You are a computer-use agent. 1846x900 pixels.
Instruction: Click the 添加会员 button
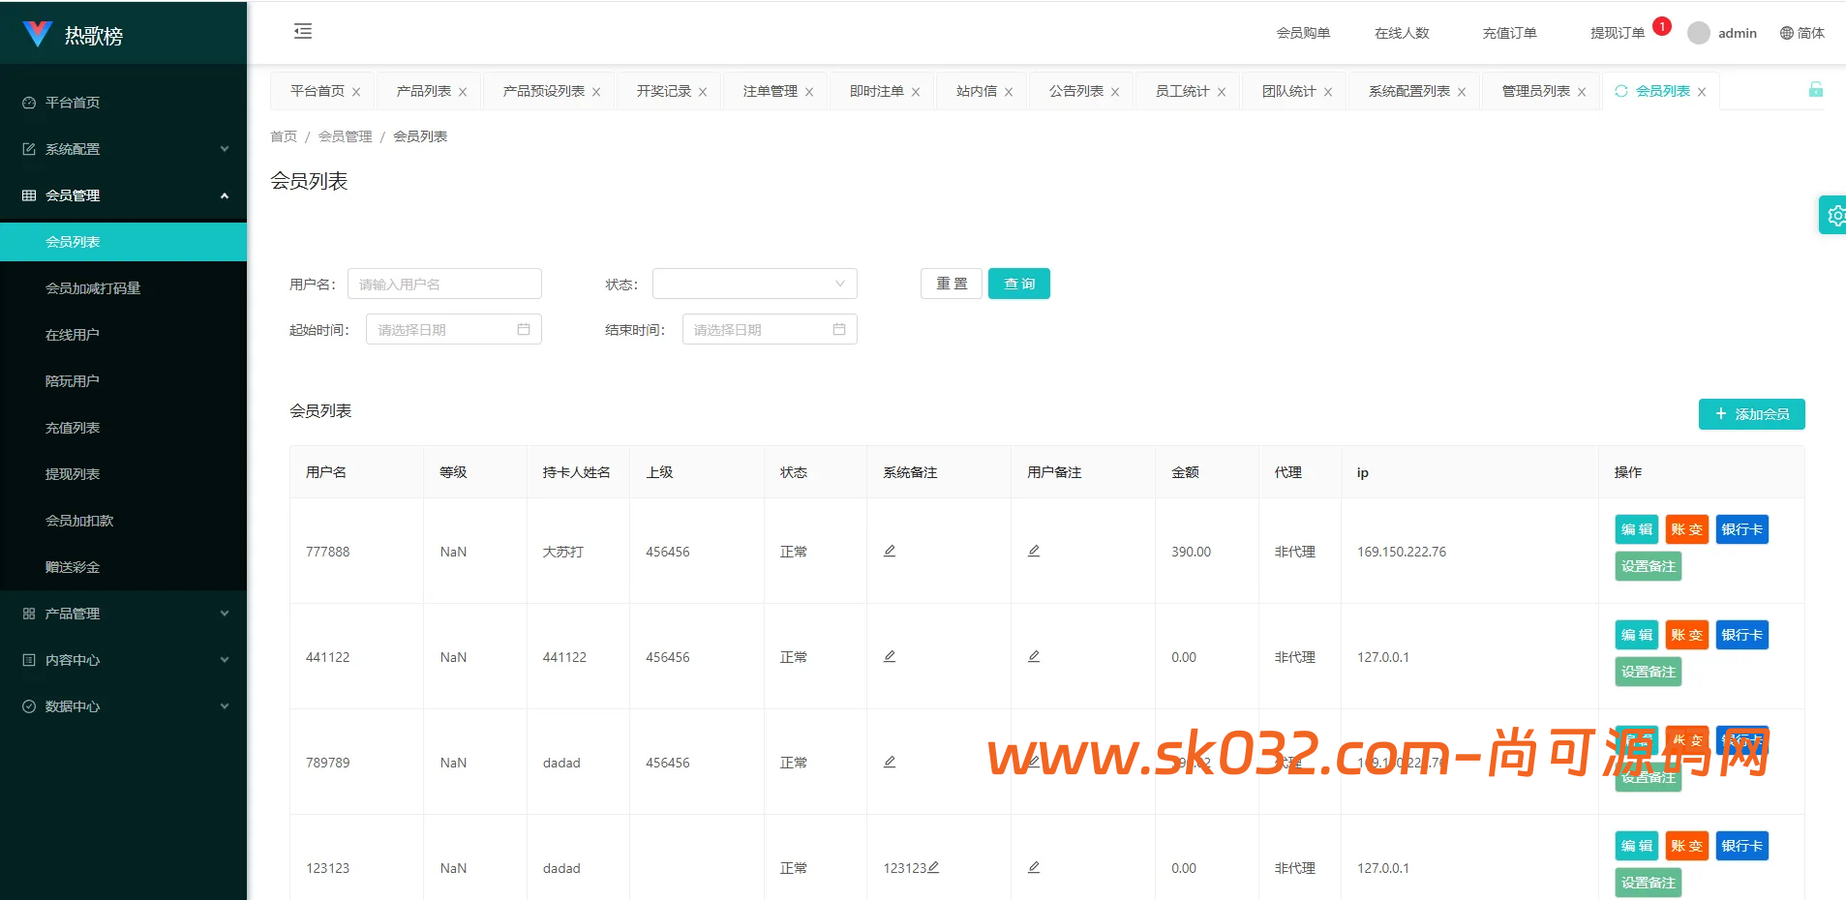pyautogui.click(x=1752, y=414)
